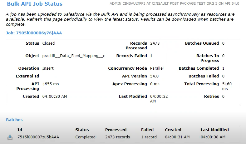
Task: Open the 2473 records processed link
Action: (x=117, y=137)
